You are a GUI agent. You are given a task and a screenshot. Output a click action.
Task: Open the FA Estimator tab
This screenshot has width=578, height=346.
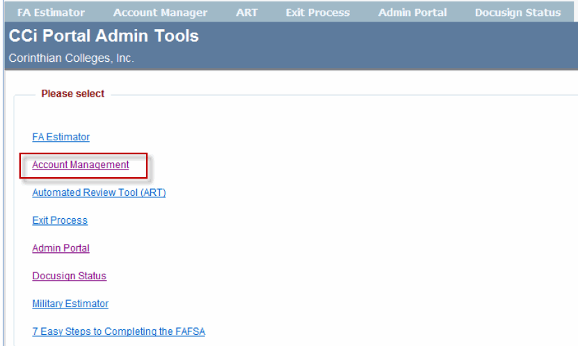(50, 13)
